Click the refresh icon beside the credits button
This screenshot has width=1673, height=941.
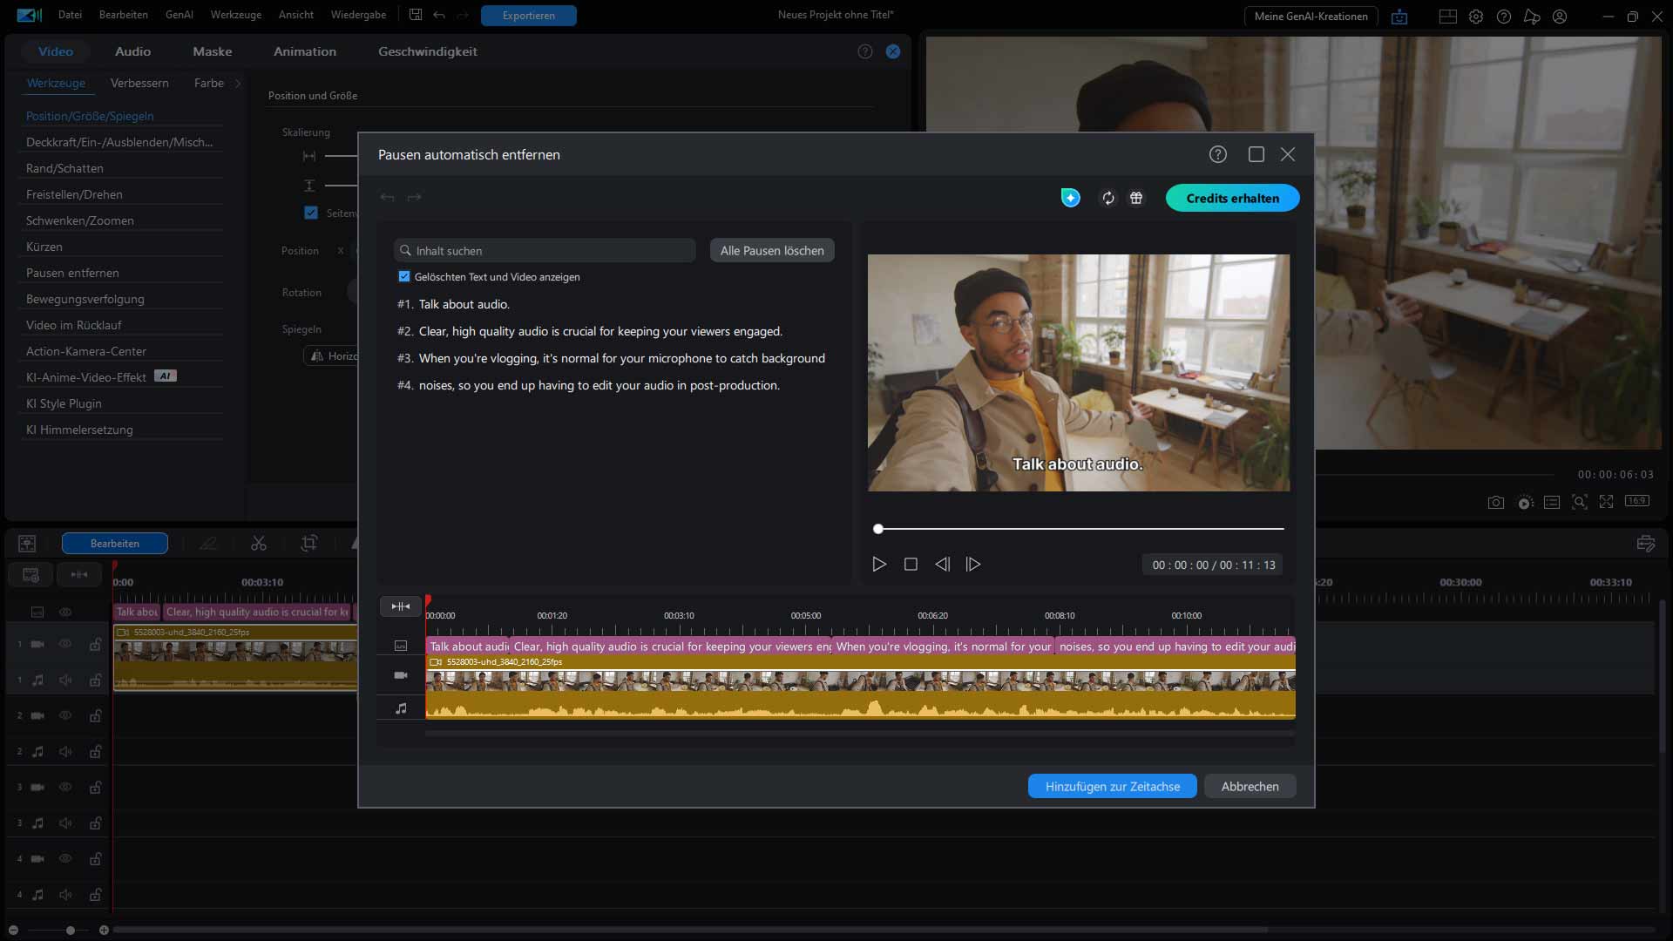[x=1107, y=199]
